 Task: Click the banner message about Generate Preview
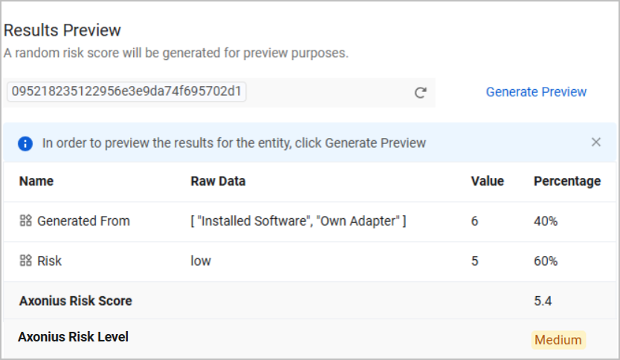234,143
